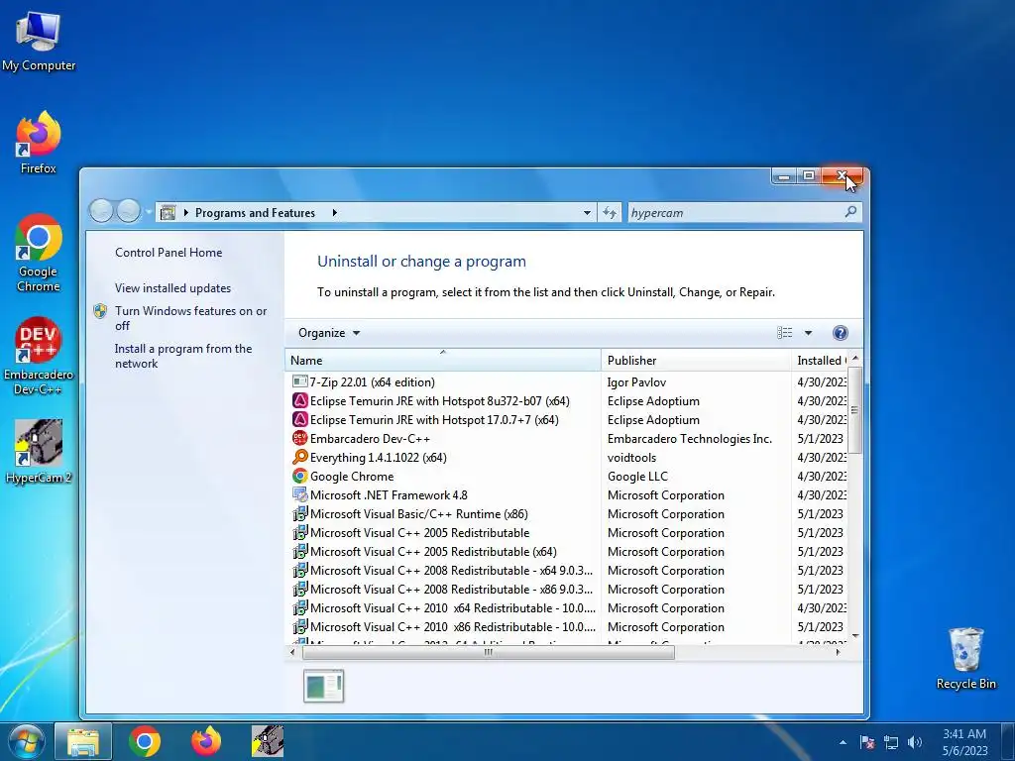This screenshot has width=1015, height=761.
Task: Open the volume speaker tray icon
Action: coord(915,742)
